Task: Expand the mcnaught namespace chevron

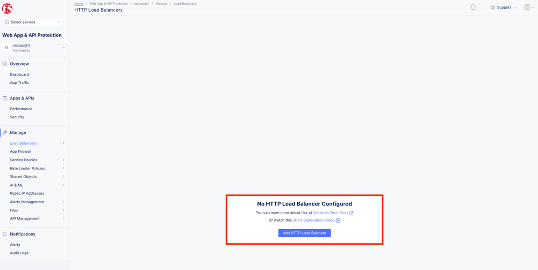Action: 64,48
